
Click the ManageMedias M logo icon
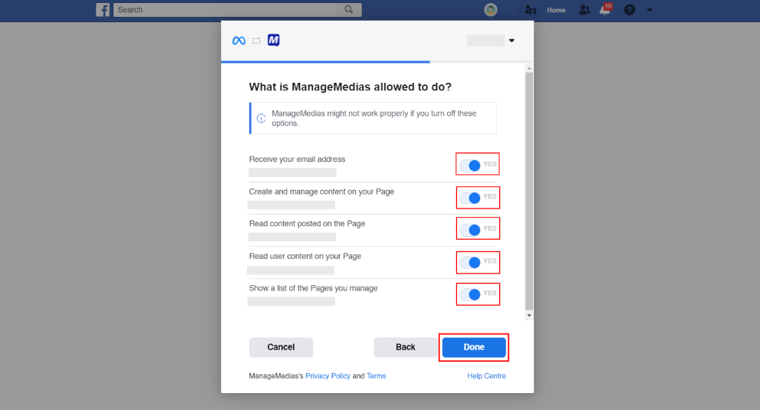273,40
